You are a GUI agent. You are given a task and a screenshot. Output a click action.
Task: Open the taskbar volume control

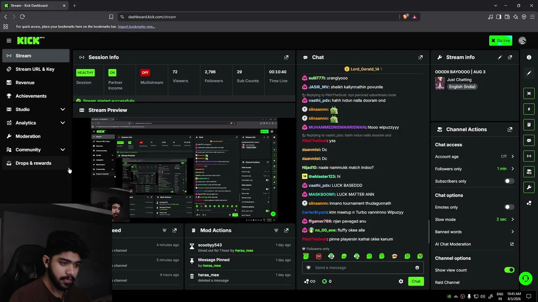point(483,297)
